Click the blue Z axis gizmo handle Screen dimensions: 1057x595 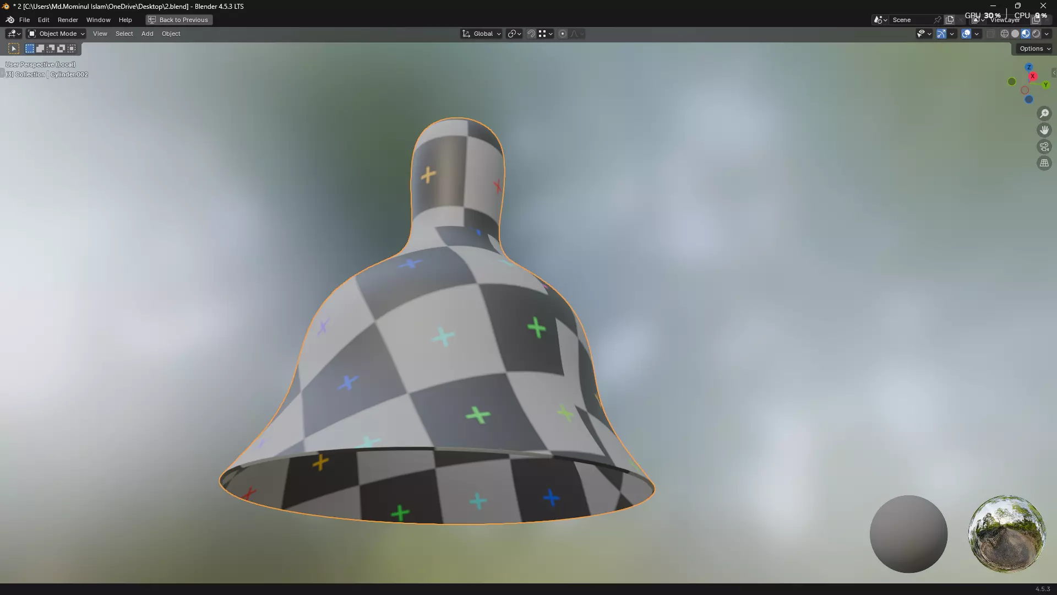click(x=1028, y=67)
